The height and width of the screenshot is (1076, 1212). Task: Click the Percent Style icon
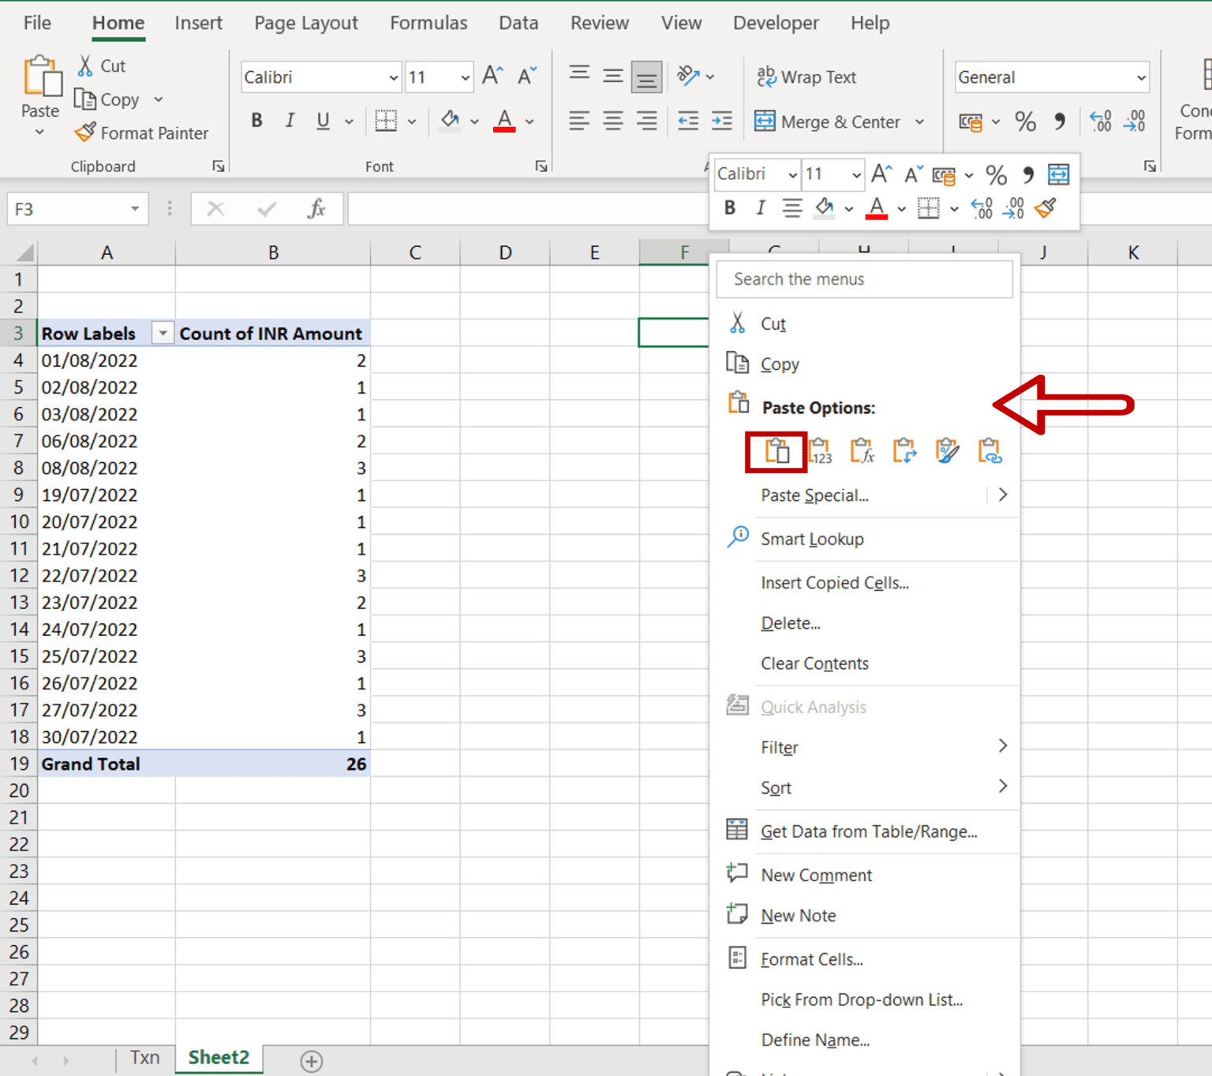coord(1025,121)
